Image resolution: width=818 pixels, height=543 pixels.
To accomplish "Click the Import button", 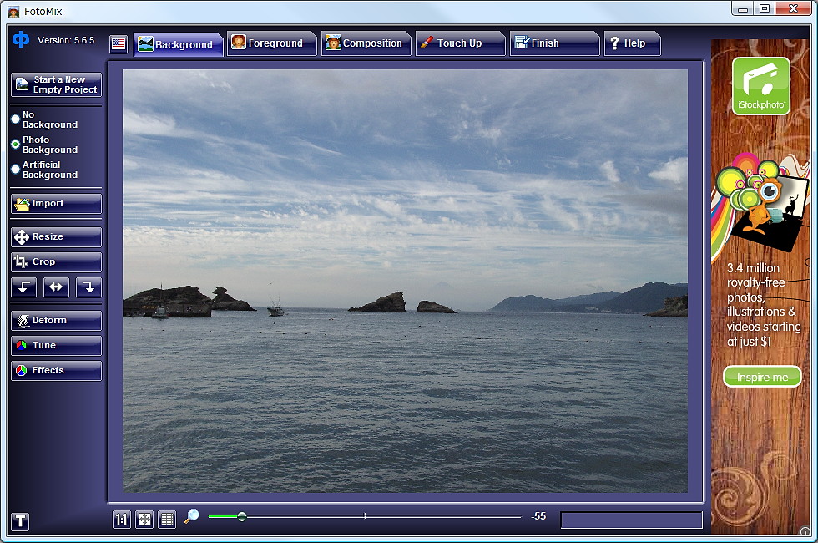I will click(x=57, y=204).
